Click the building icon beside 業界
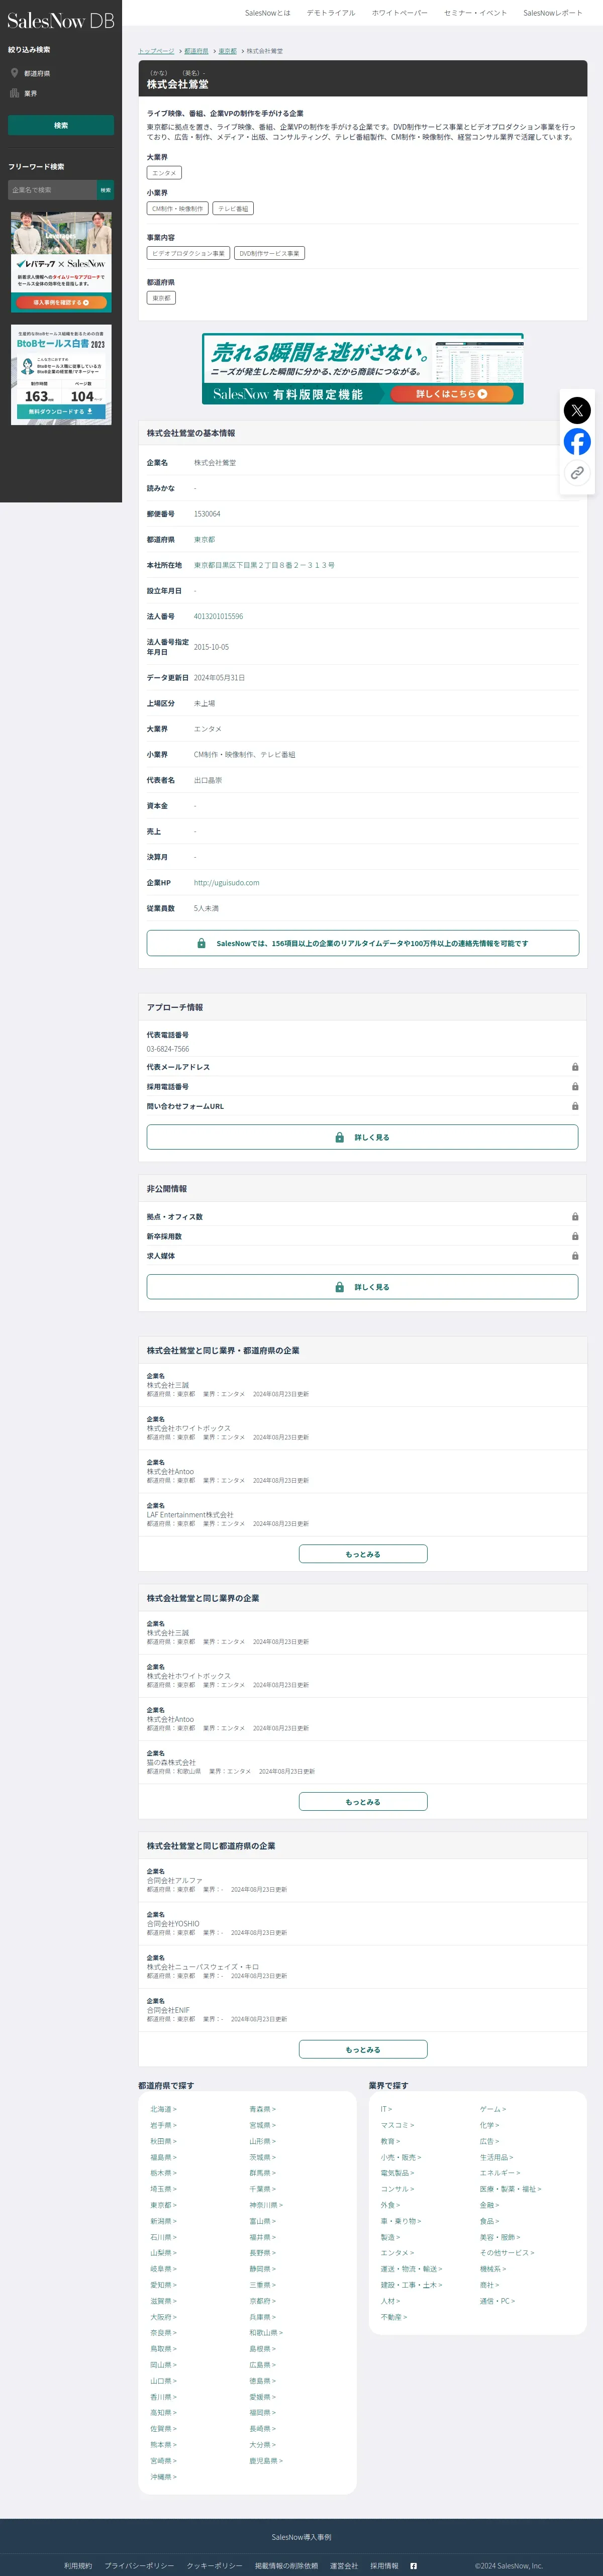The height and width of the screenshot is (2576, 603). click(14, 93)
